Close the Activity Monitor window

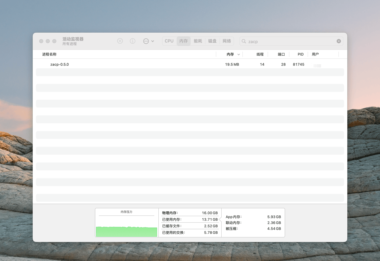click(41, 41)
